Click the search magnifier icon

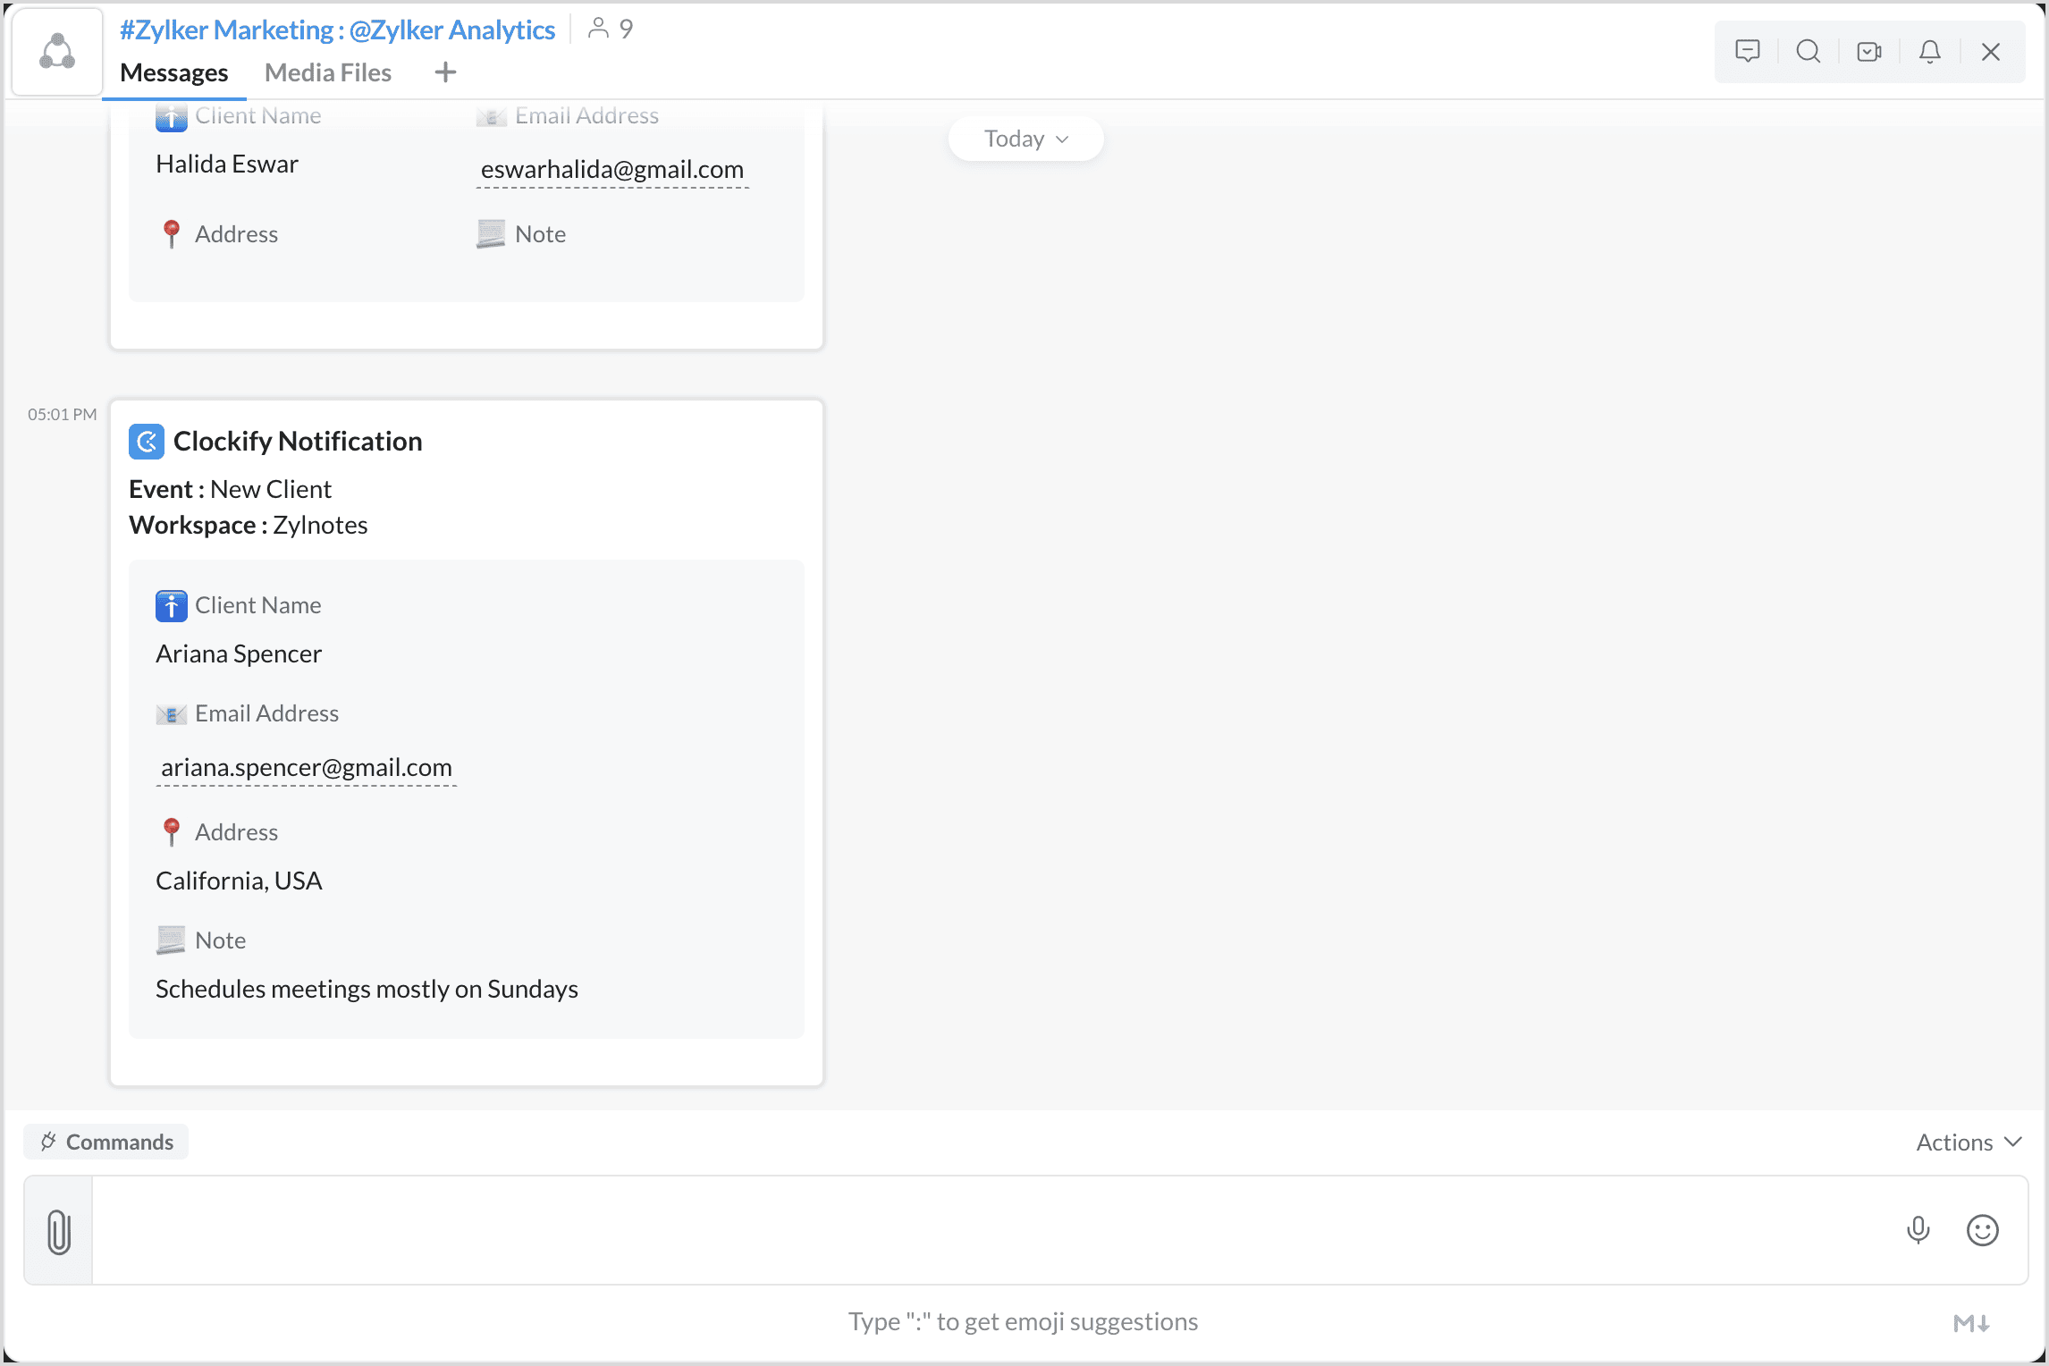1808,51
